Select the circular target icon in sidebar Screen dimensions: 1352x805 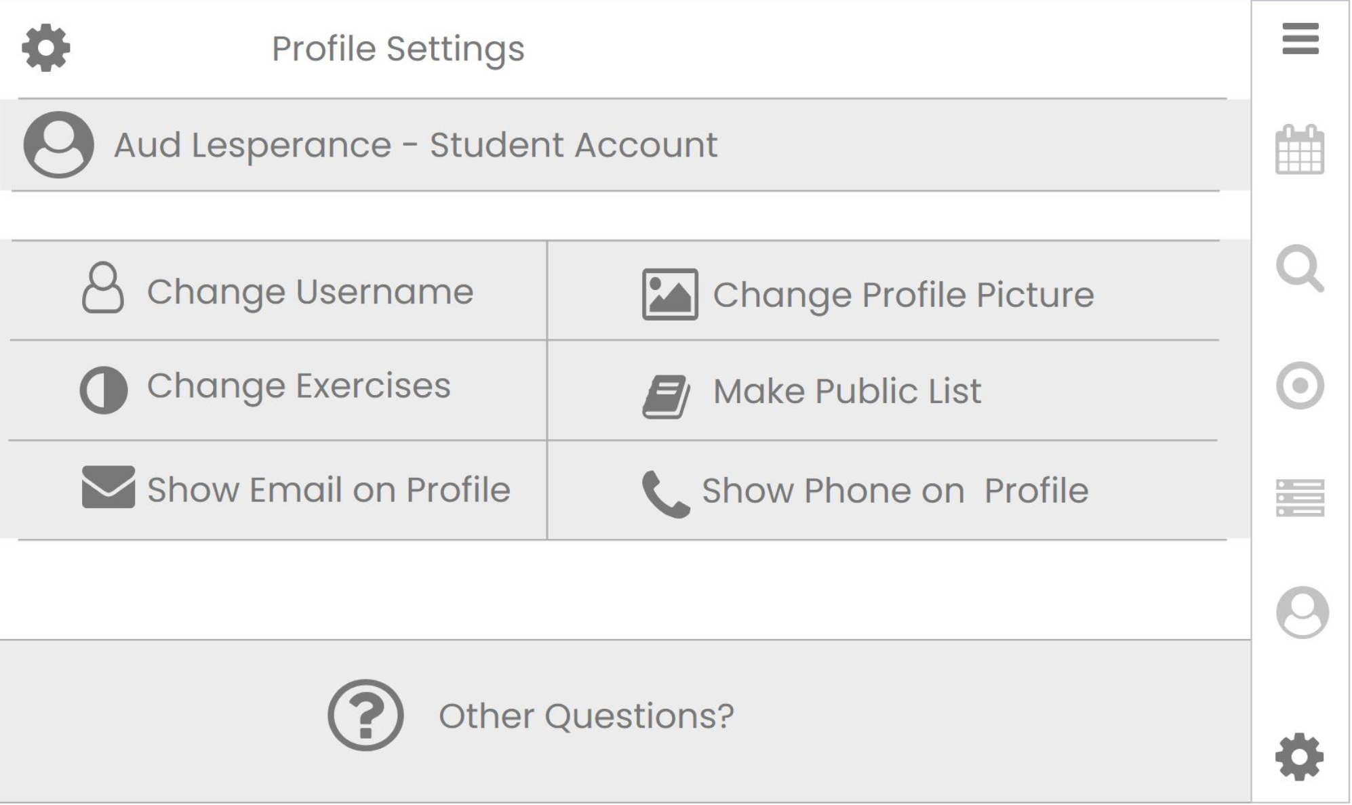(x=1299, y=386)
